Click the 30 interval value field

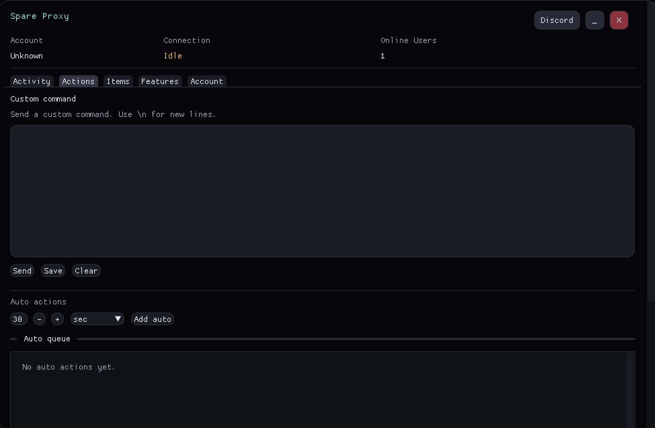tap(18, 319)
